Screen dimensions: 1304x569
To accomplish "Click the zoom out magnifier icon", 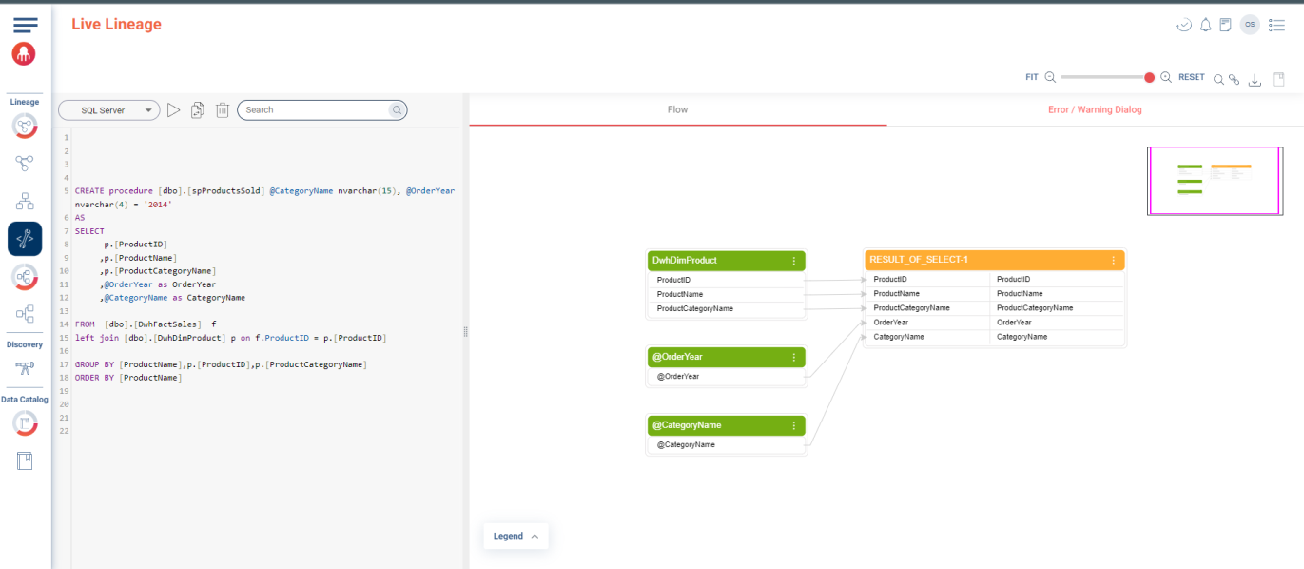I will [x=1050, y=77].
